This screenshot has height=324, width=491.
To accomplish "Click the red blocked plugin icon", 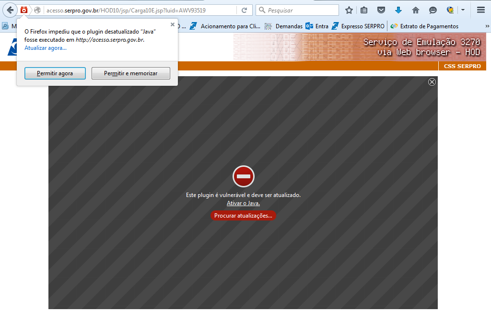I will [x=244, y=176].
